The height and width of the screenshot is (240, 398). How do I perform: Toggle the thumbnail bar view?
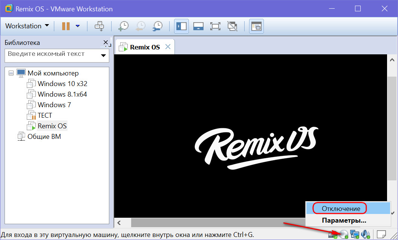click(198, 26)
